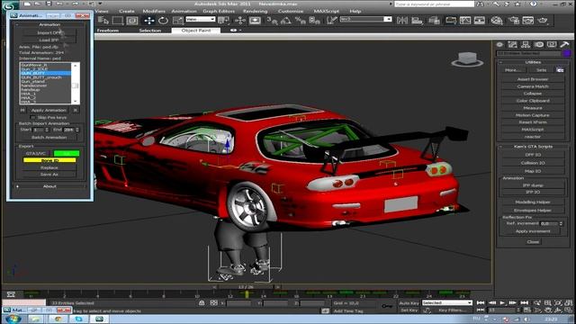576x324 pixels.
Task: Open the Rendering menu
Action: tap(255, 11)
